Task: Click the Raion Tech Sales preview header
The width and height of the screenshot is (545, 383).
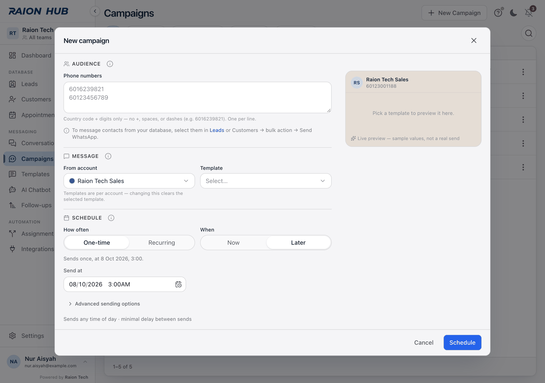Action: 413,82
